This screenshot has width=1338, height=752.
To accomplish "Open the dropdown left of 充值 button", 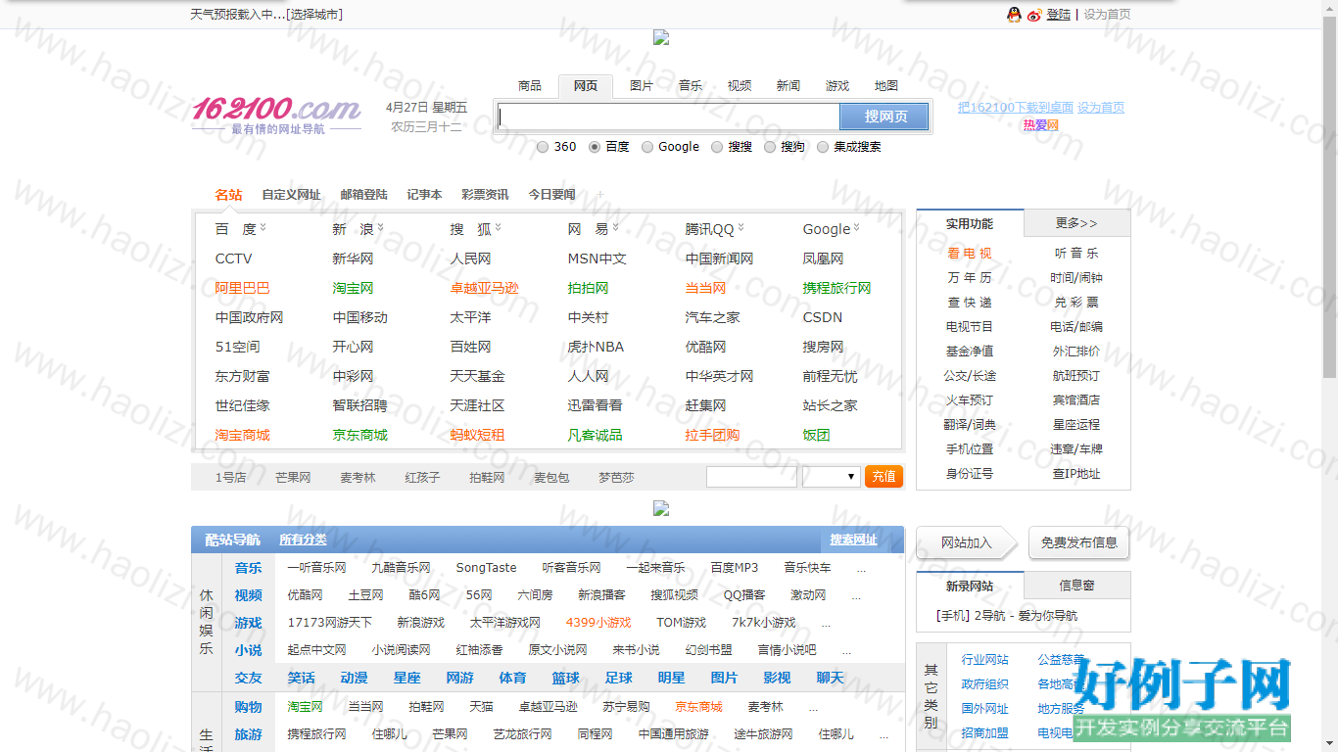I will [x=832, y=477].
